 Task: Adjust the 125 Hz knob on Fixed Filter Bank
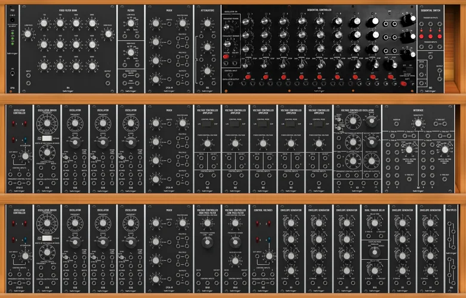click(44, 23)
